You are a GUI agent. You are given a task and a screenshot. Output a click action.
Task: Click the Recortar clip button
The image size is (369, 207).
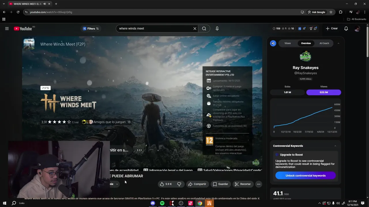242,184
